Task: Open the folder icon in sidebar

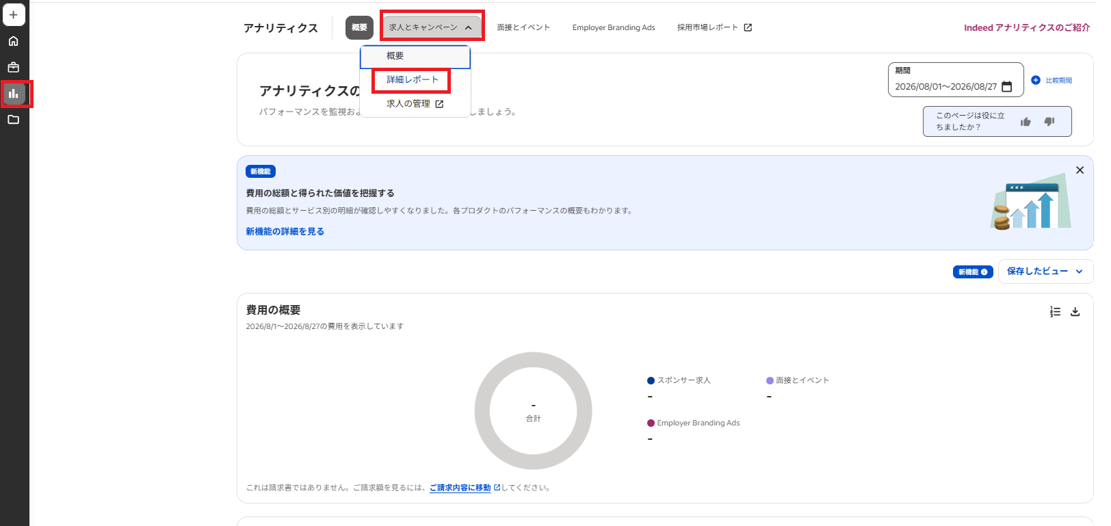Action: (14, 120)
